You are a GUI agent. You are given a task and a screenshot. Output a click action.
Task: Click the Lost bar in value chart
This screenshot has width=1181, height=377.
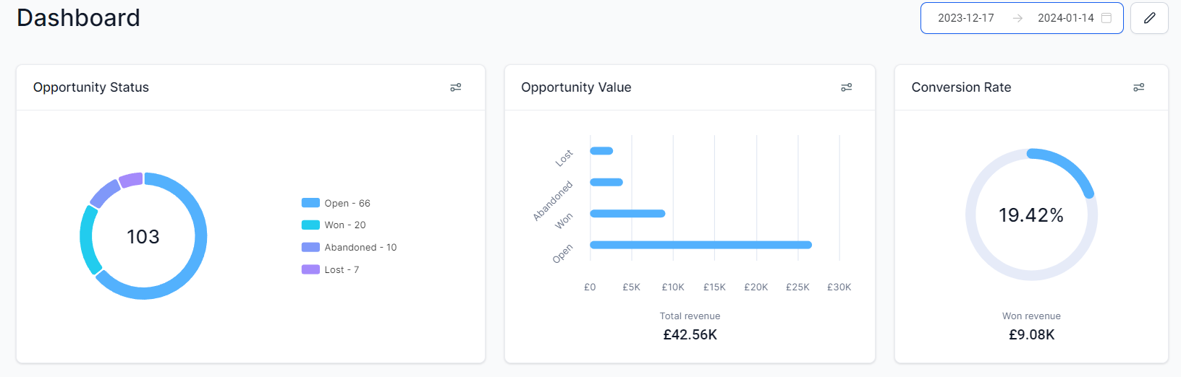[601, 151]
